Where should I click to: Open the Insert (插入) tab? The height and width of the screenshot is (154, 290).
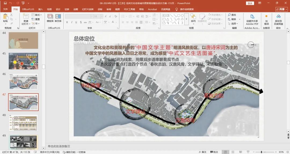tap(40, 9)
